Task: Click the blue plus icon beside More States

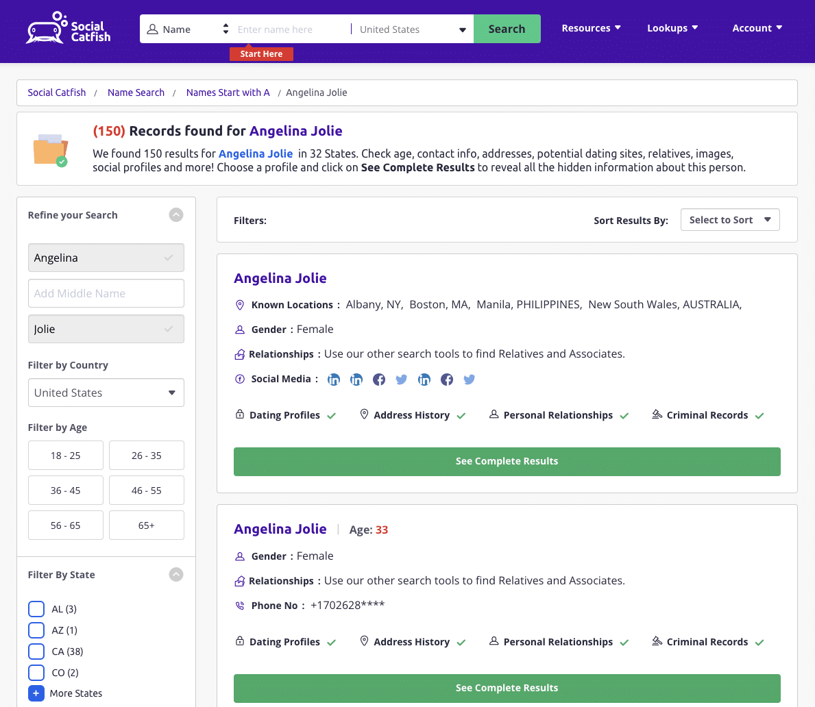Action: click(36, 693)
